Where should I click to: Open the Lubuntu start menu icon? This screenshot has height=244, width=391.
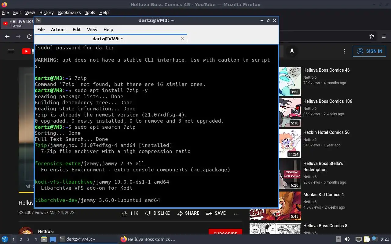[5, 239]
